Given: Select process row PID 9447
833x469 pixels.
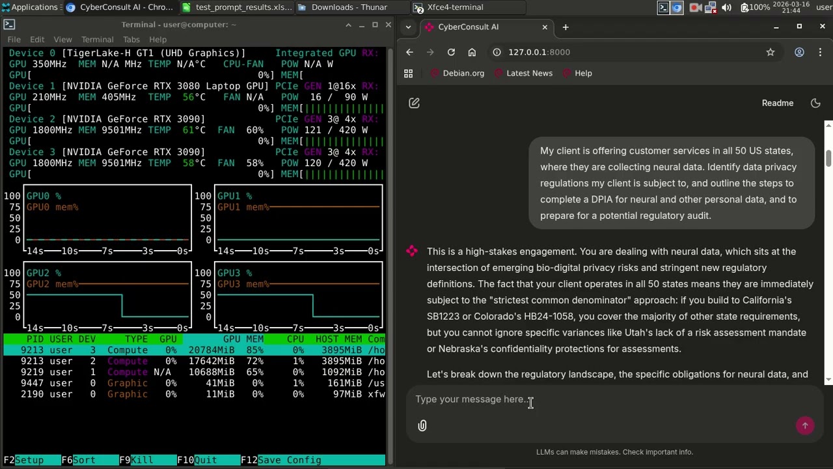Looking at the screenshot, I should click(x=195, y=383).
